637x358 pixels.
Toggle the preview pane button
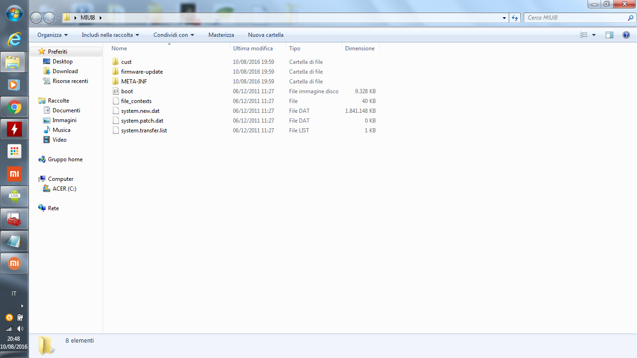tap(609, 35)
